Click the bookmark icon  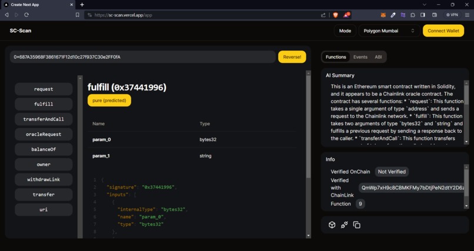click(x=78, y=15)
